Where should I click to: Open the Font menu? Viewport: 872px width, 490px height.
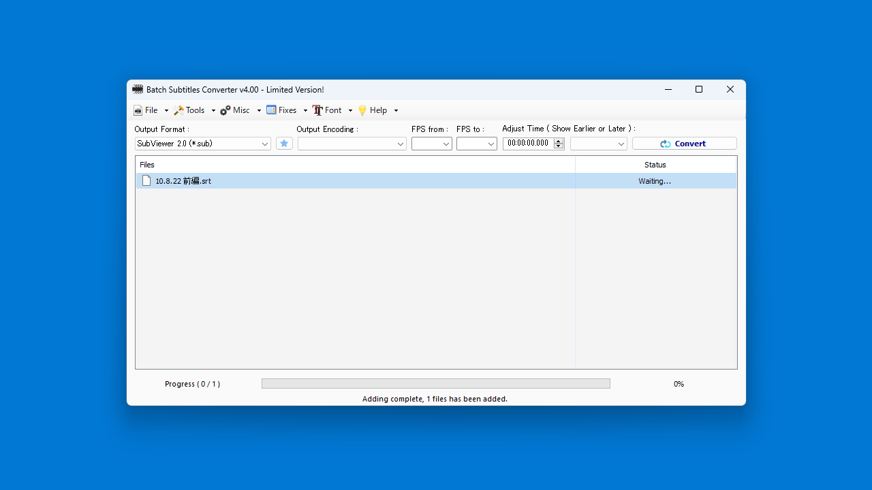coord(328,110)
